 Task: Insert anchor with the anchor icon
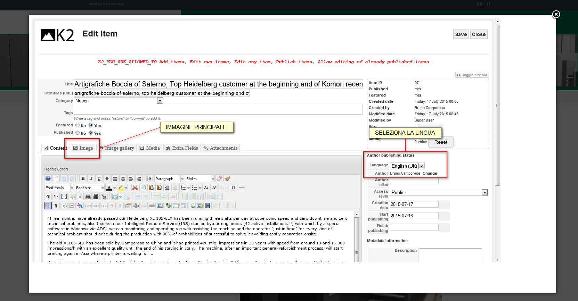coord(136,206)
